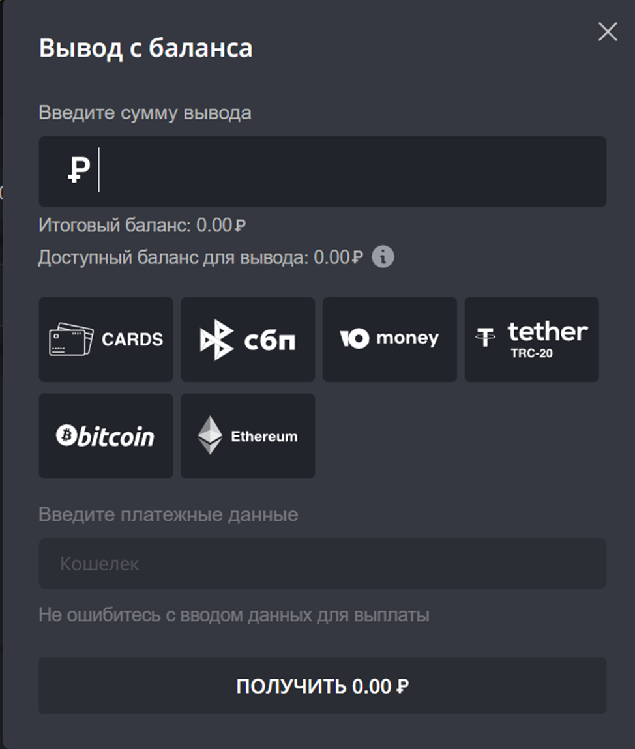This screenshot has height=749, width=635.
Task: Choose the bitcoin withdrawal tile
Action: [x=106, y=435]
